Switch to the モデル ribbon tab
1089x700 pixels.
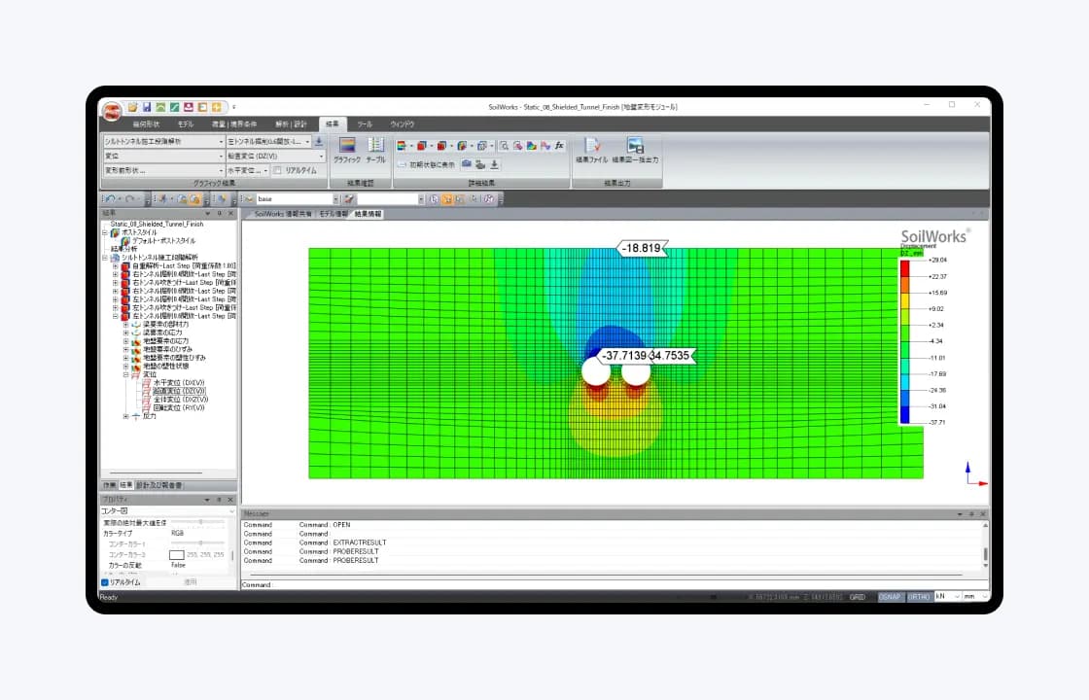pyautogui.click(x=186, y=124)
